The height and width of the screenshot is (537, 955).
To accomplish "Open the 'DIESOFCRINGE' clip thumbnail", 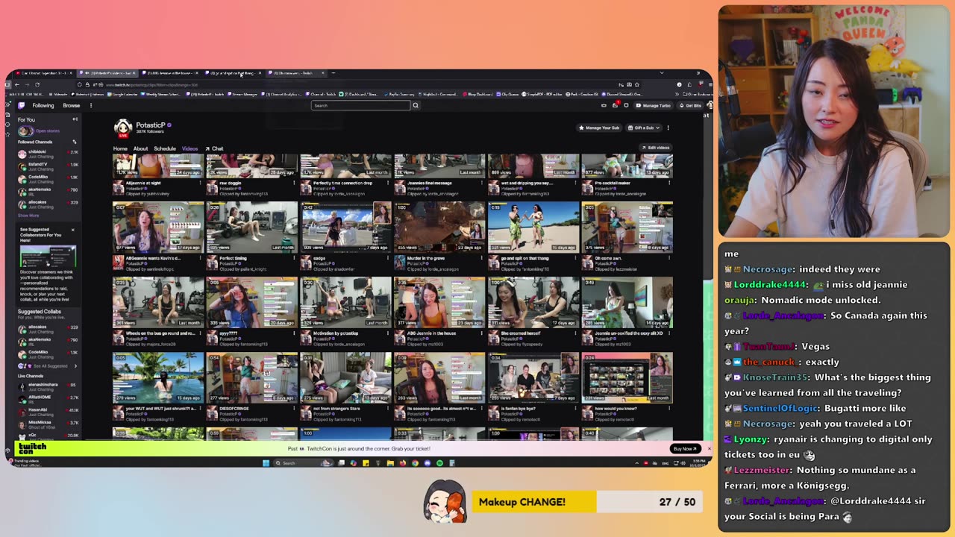I will click(x=251, y=377).
